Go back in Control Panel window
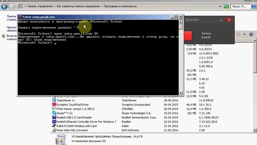 [4, 7]
